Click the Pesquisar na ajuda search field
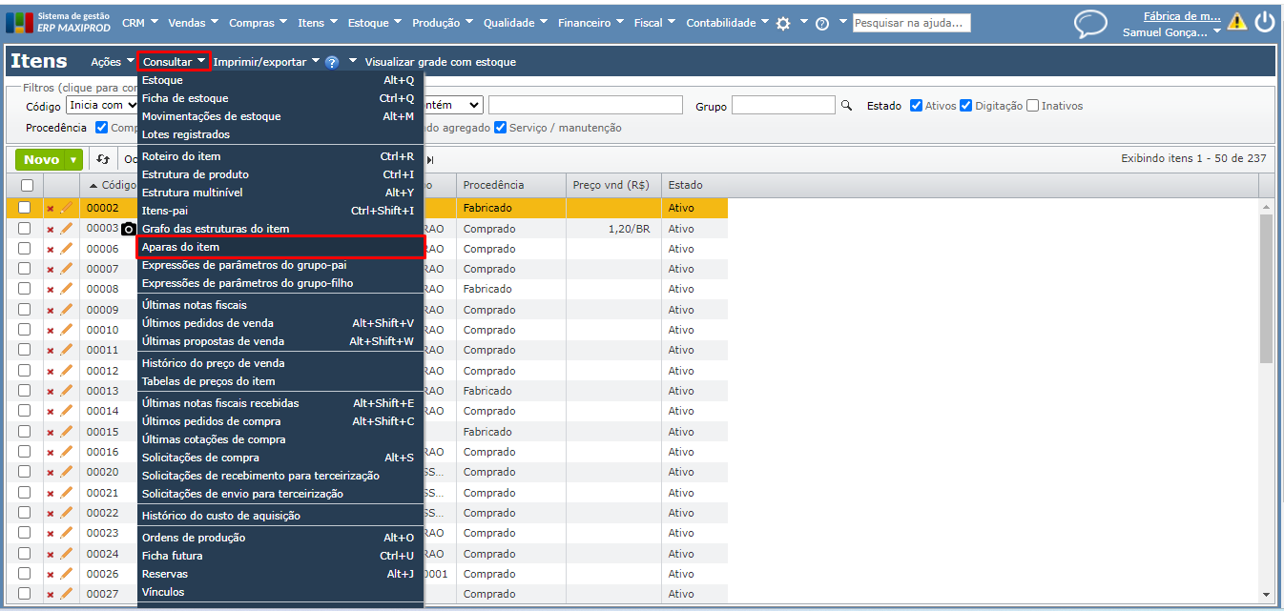Viewport: 1284px width, 611px height. [911, 23]
